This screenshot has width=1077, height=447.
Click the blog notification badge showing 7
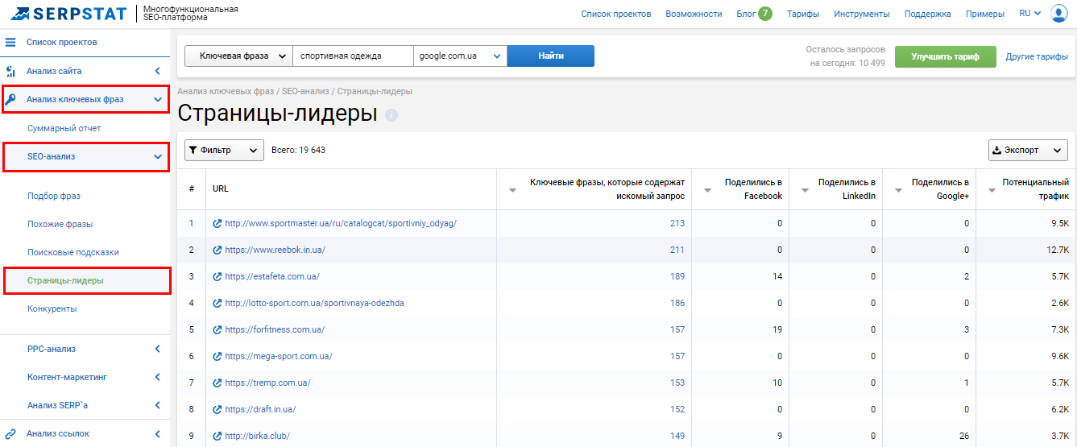(764, 14)
